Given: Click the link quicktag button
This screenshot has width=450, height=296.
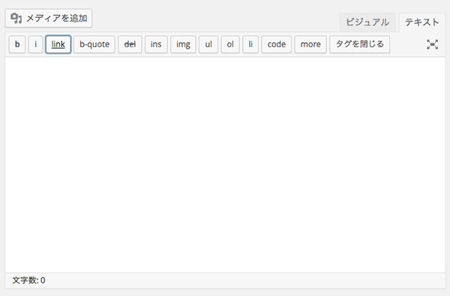Looking at the screenshot, I should 58,44.
